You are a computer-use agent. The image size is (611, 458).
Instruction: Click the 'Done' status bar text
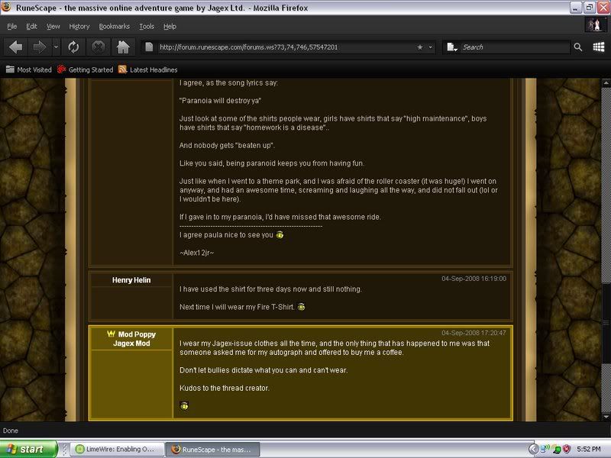click(11, 431)
